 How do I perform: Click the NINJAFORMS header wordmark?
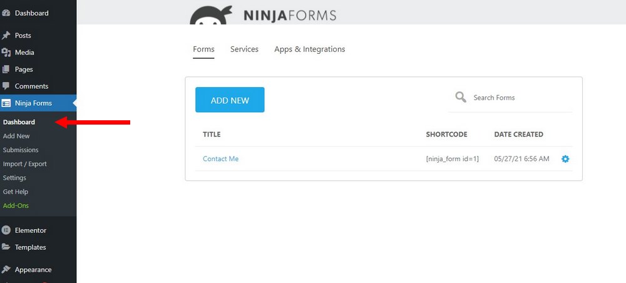pos(290,16)
